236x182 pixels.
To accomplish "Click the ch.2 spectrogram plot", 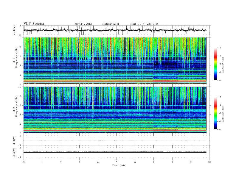I will [115, 110].
